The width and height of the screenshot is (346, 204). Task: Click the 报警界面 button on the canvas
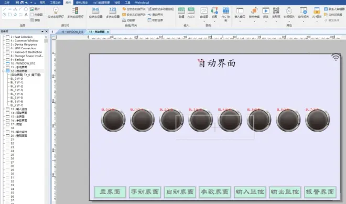(320, 191)
